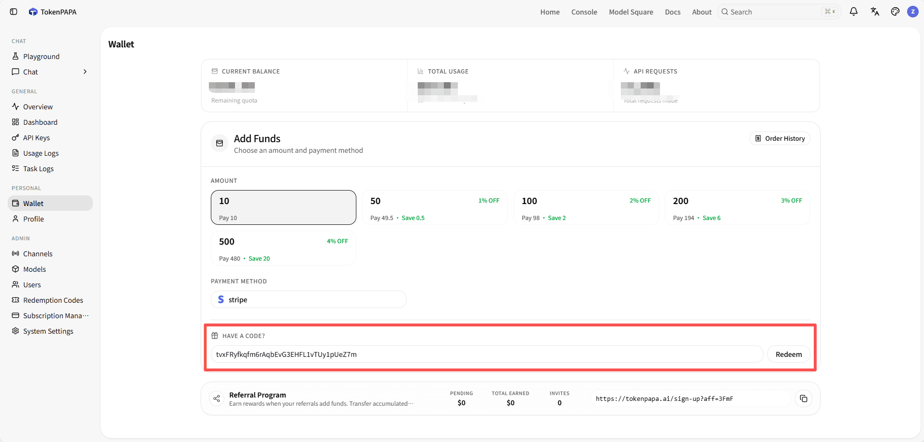Select the 200 amount with 3% off

pyautogui.click(x=737, y=207)
